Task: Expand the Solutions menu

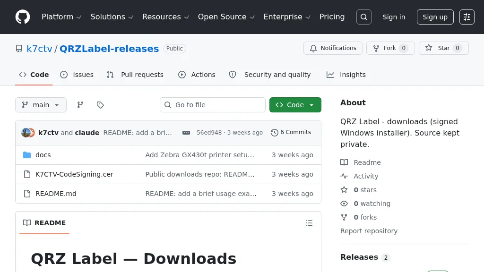Action: coord(112,17)
